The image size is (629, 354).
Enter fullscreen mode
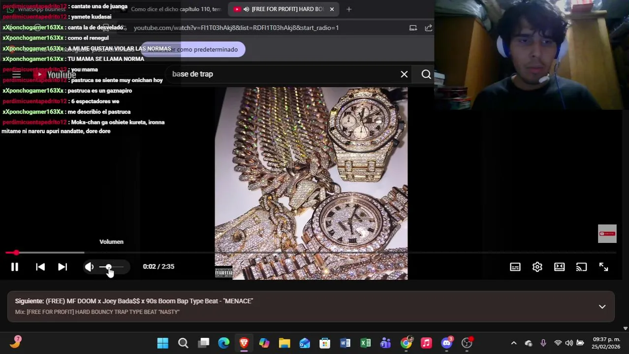pyautogui.click(x=603, y=267)
